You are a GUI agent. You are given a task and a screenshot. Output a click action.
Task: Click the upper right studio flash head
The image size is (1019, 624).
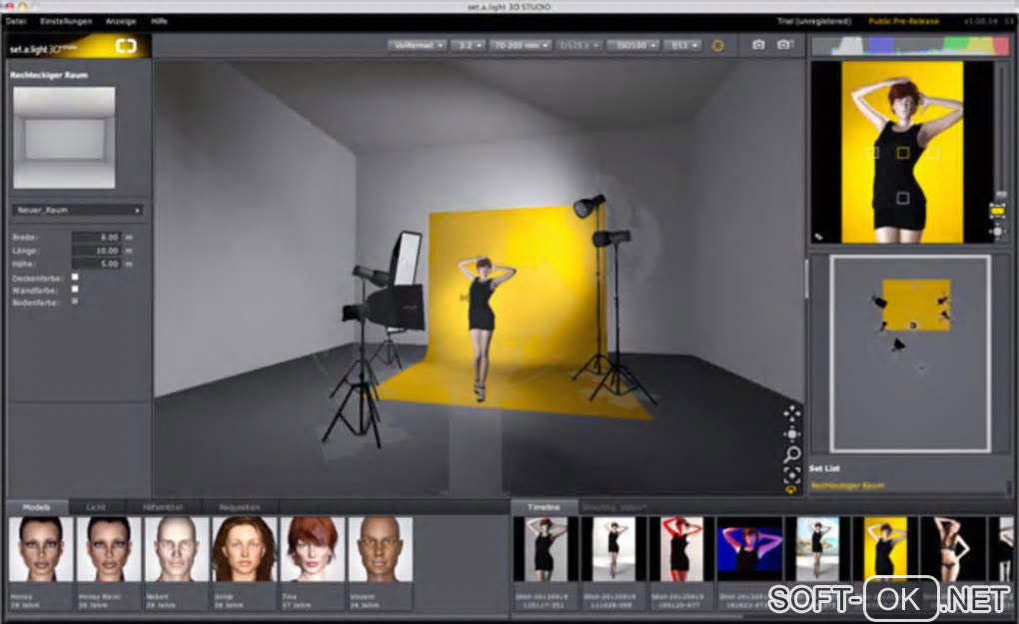588,206
